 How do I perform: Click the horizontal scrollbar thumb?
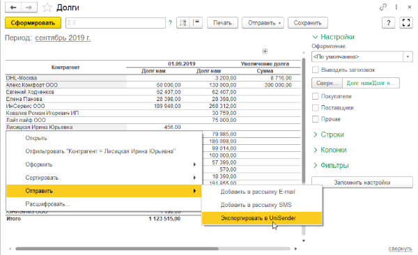click(x=117, y=249)
